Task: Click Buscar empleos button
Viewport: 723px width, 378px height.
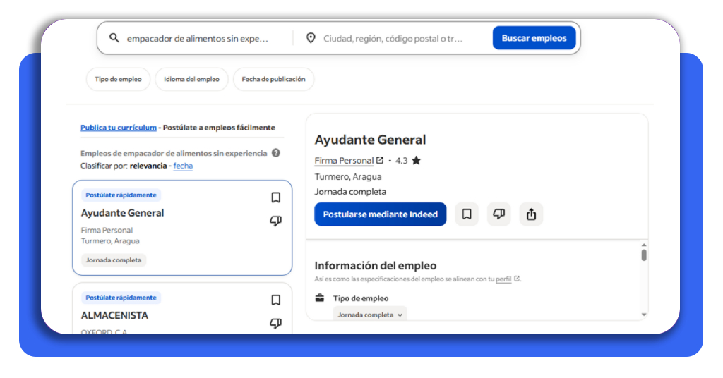Action: 534,38
